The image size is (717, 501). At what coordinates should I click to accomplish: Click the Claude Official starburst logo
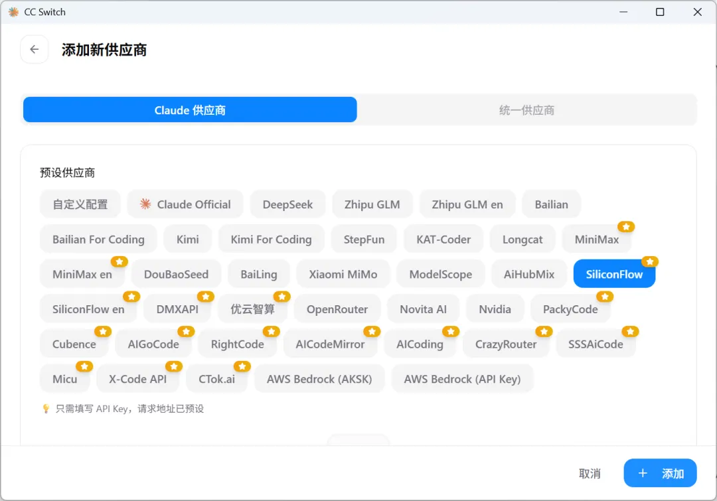[145, 204]
